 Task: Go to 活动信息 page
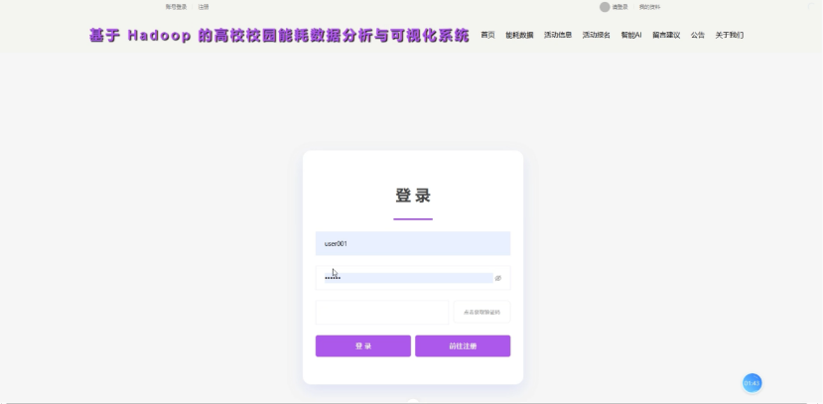pyautogui.click(x=557, y=35)
